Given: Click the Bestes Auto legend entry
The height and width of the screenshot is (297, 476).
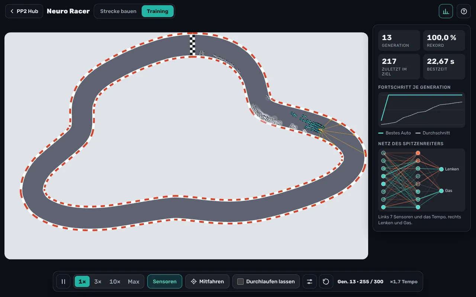Looking at the screenshot, I should coord(395,133).
